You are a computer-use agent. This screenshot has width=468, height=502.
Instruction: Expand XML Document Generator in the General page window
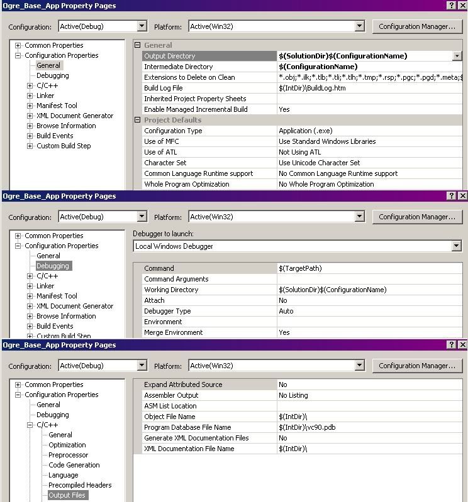(x=30, y=116)
